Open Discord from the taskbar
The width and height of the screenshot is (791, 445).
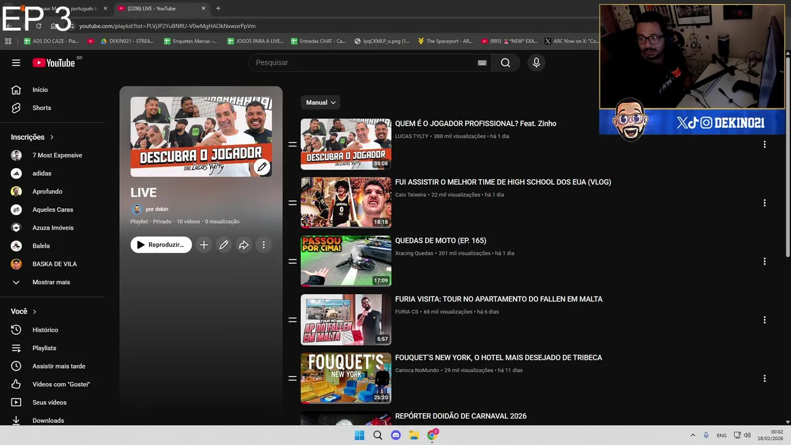point(396,435)
